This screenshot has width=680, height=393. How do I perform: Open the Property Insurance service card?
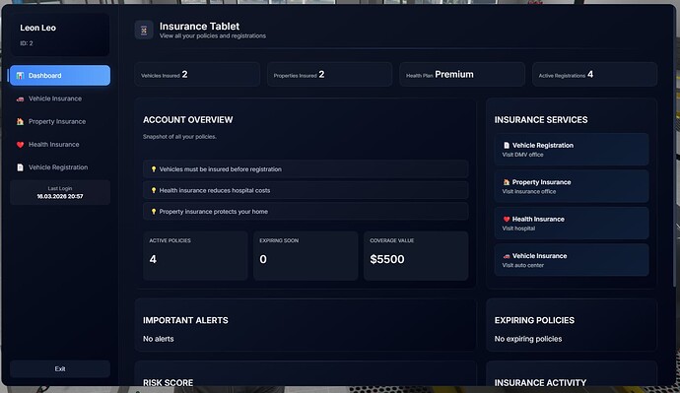point(572,186)
